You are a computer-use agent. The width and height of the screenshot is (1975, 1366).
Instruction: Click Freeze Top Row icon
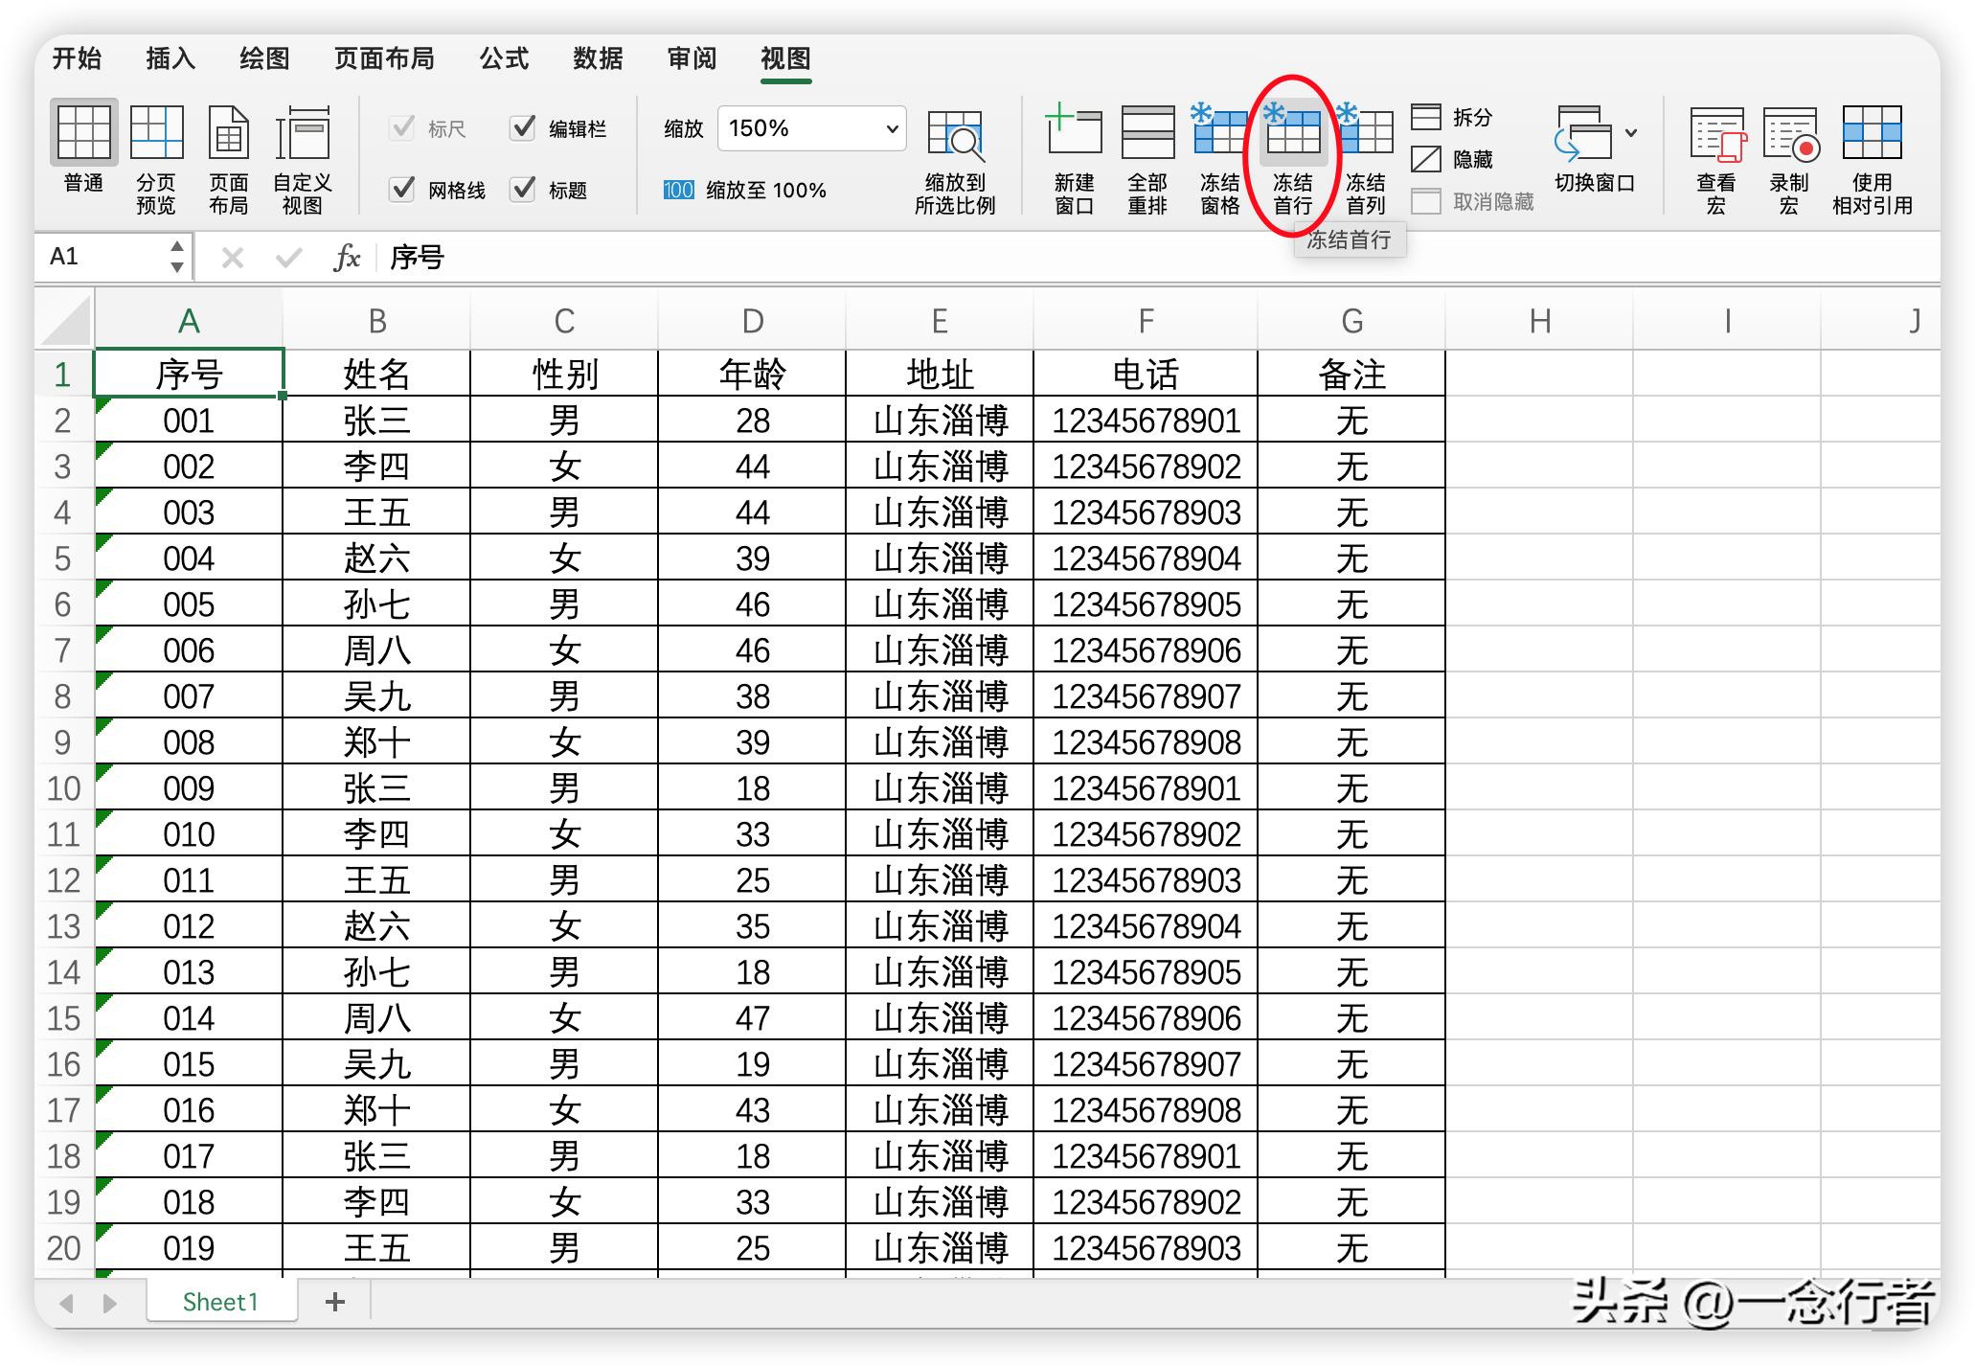[1292, 134]
